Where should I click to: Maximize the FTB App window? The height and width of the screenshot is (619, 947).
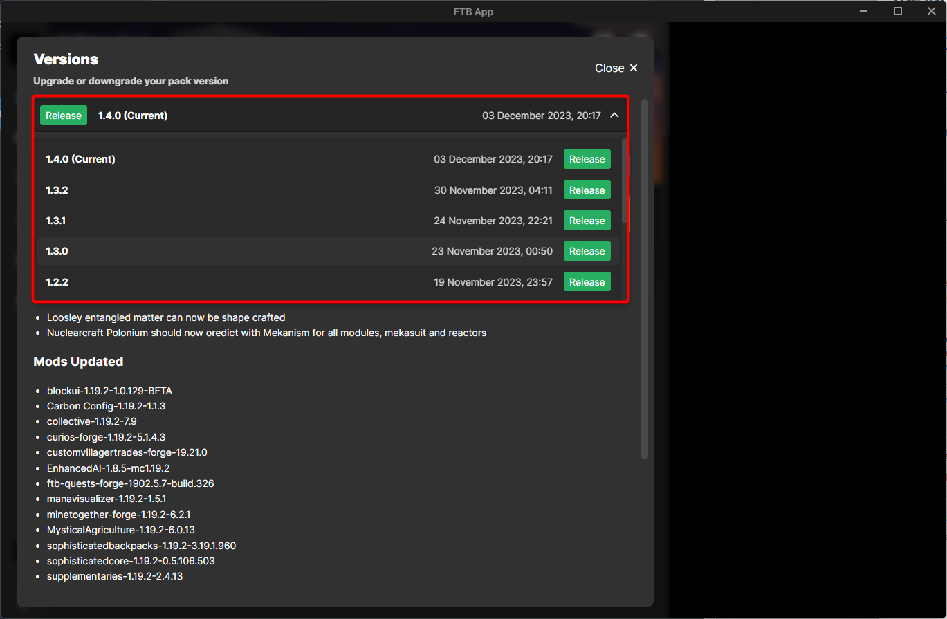(x=898, y=11)
